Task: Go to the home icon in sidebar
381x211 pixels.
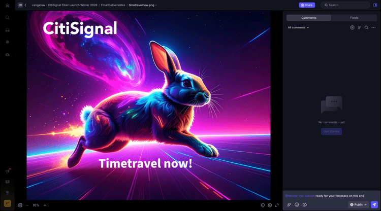Action: (x=8, y=6)
